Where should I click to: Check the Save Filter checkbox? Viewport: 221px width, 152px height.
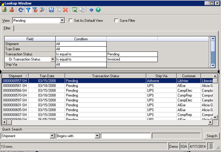point(116,21)
